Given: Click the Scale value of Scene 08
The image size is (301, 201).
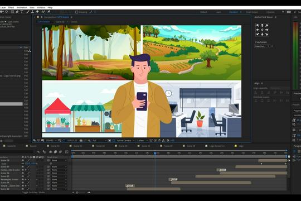Looking at the screenshot, I should (31, 164).
